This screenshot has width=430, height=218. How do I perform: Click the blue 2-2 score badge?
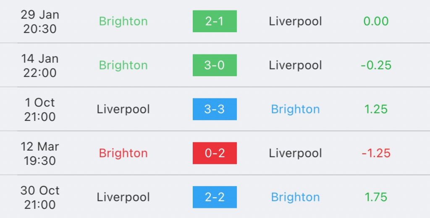(x=215, y=197)
